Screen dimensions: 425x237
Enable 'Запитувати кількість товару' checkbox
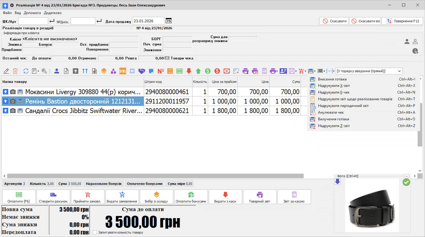[x=95, y=232]
